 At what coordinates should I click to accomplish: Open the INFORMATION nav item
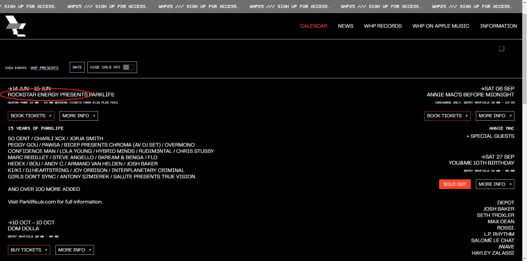tap(498, 26)
